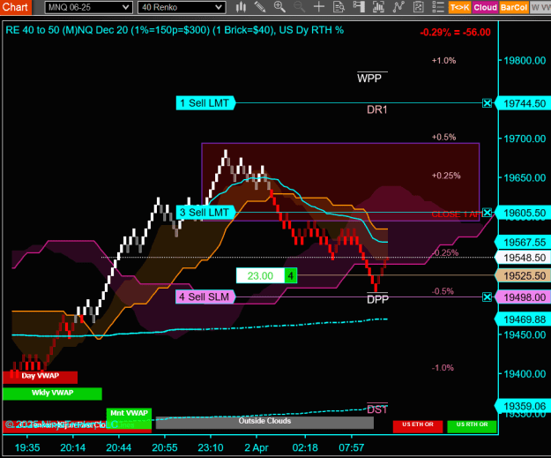
Task: Click the zoom out magnifier icon
Action: coord(299,7)
